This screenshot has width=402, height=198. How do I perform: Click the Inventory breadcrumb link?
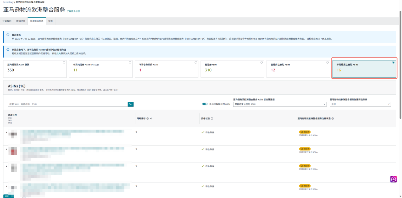(x=9, y=2)
